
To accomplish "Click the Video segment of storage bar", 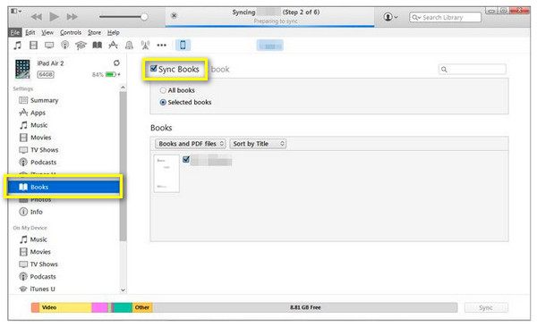I will tap(65, 307).
